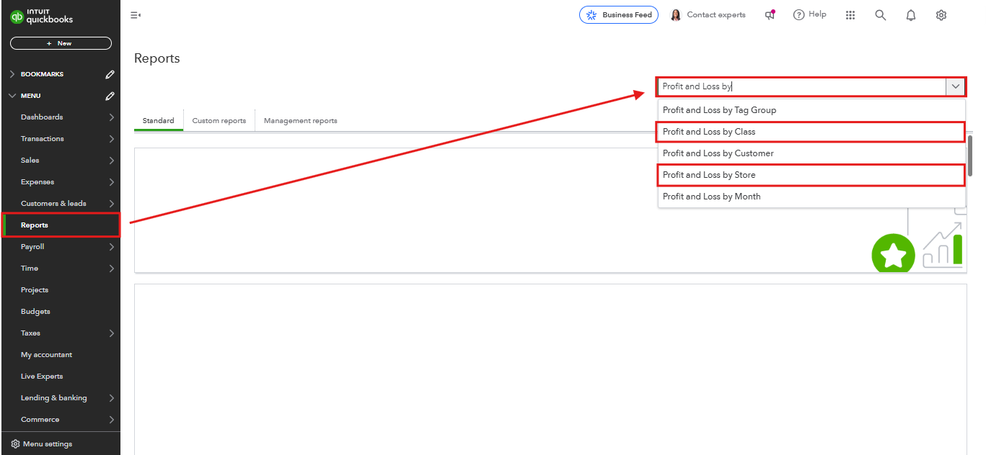This screenshot has height=455, width=986.
Task: Click the report search input field
Action: pyautogui.click(x=801, y=86)
